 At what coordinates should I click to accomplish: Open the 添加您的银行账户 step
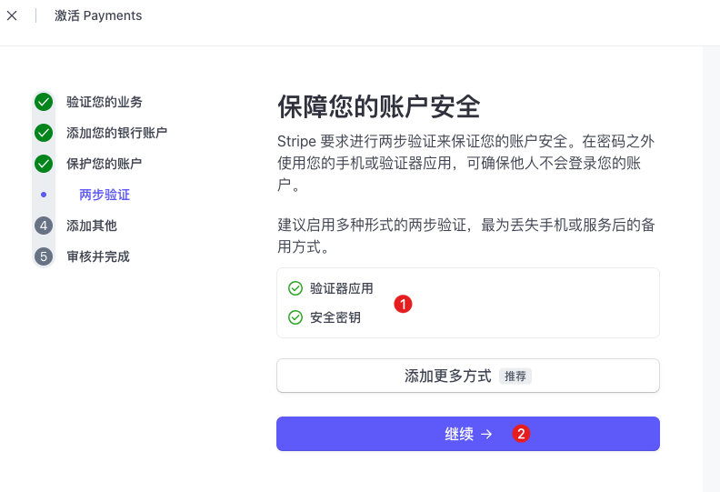[116, 133]
